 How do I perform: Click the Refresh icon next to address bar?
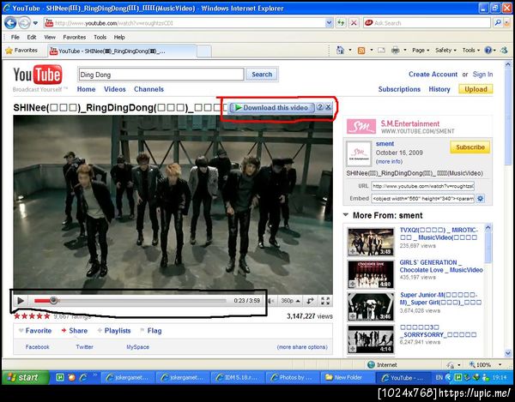[341, 23]
